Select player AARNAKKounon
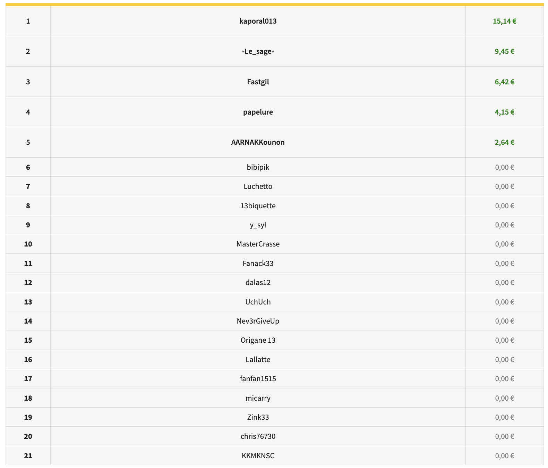 (258, 142)
